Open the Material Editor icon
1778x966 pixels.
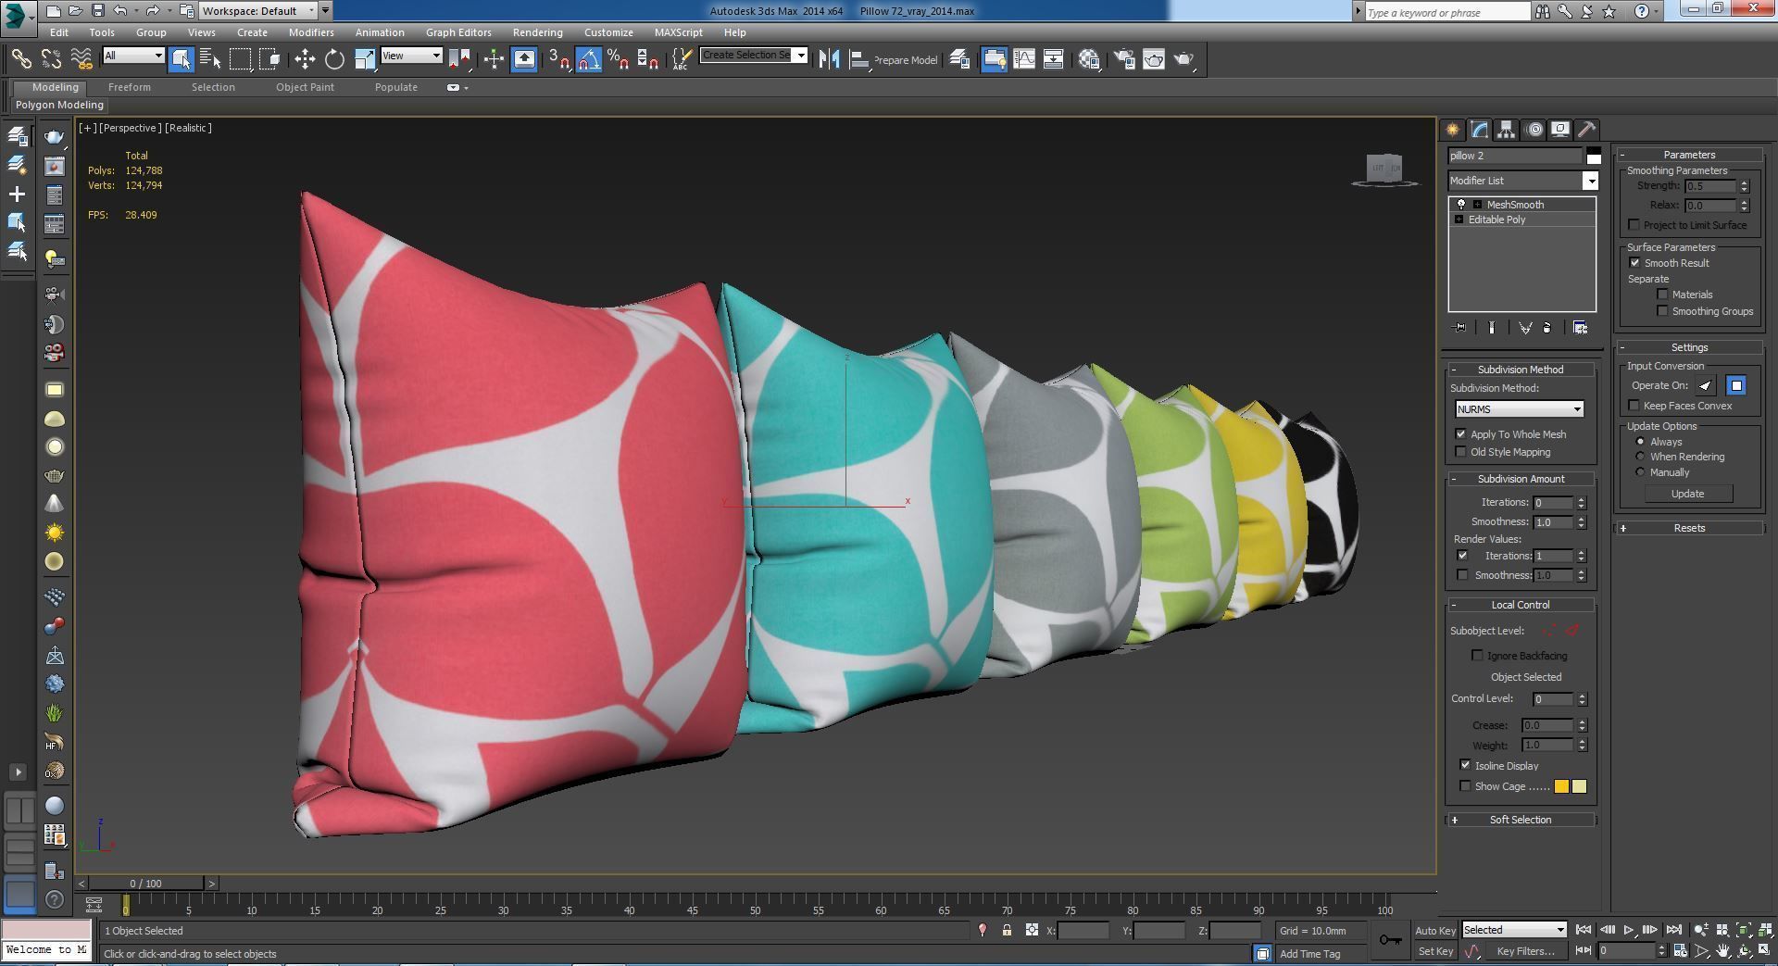point(1089,59)
